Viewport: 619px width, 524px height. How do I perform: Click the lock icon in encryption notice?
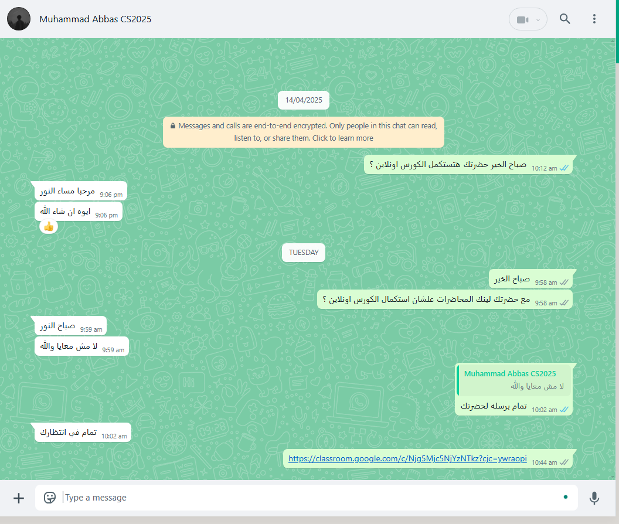coord(173,126)
